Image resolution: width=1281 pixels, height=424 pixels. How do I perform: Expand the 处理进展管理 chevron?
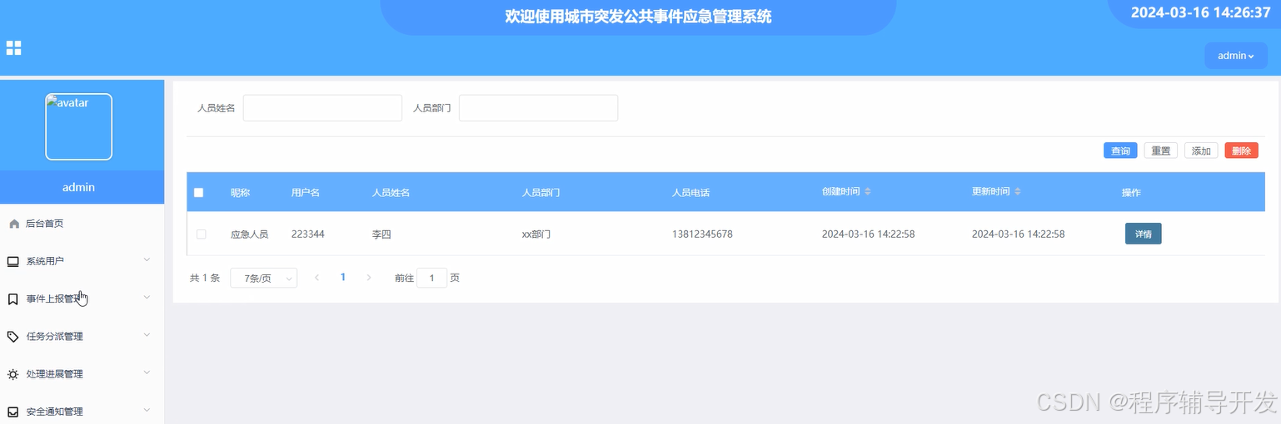click(x=147, y=373)
